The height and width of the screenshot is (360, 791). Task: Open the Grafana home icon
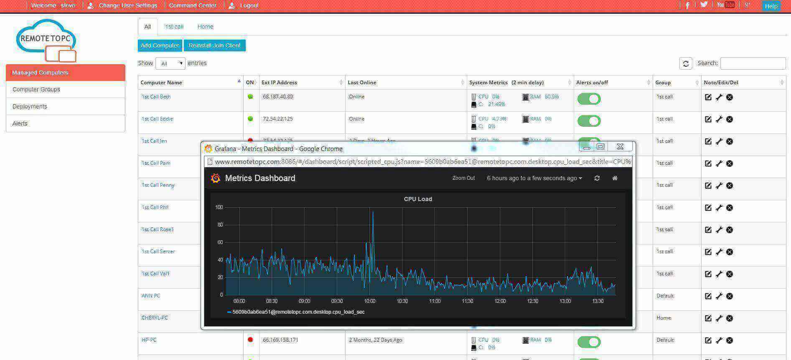[615, 178]
